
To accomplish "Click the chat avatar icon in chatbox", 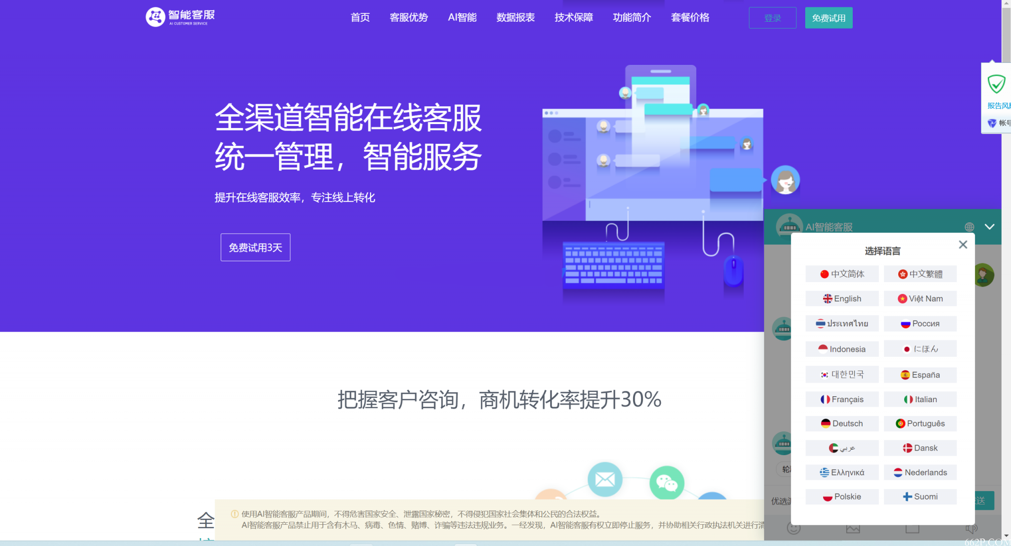I will click(x=787, y=227).
